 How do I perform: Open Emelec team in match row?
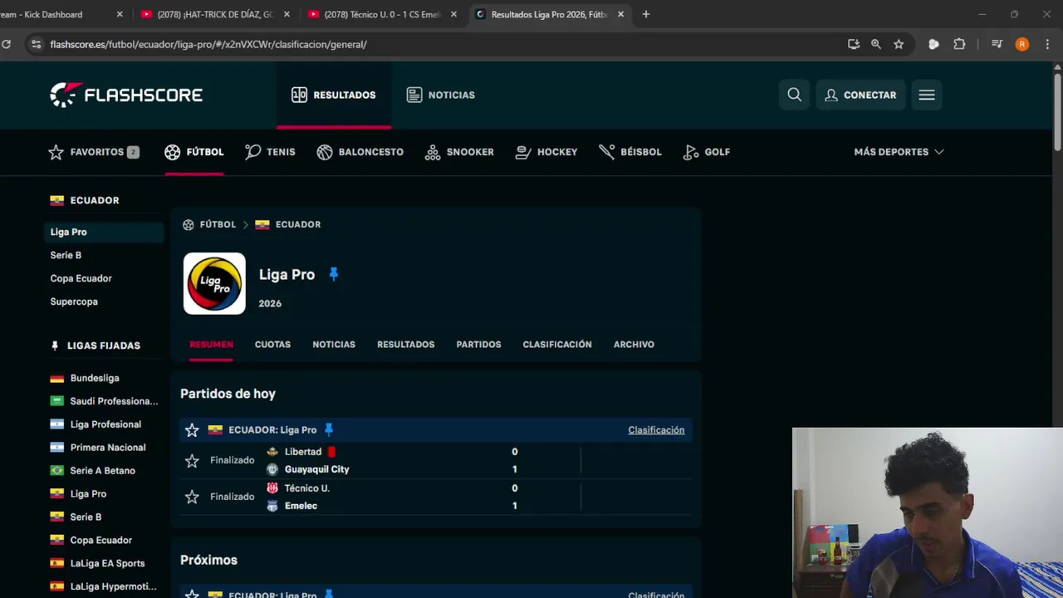(301, 506)
